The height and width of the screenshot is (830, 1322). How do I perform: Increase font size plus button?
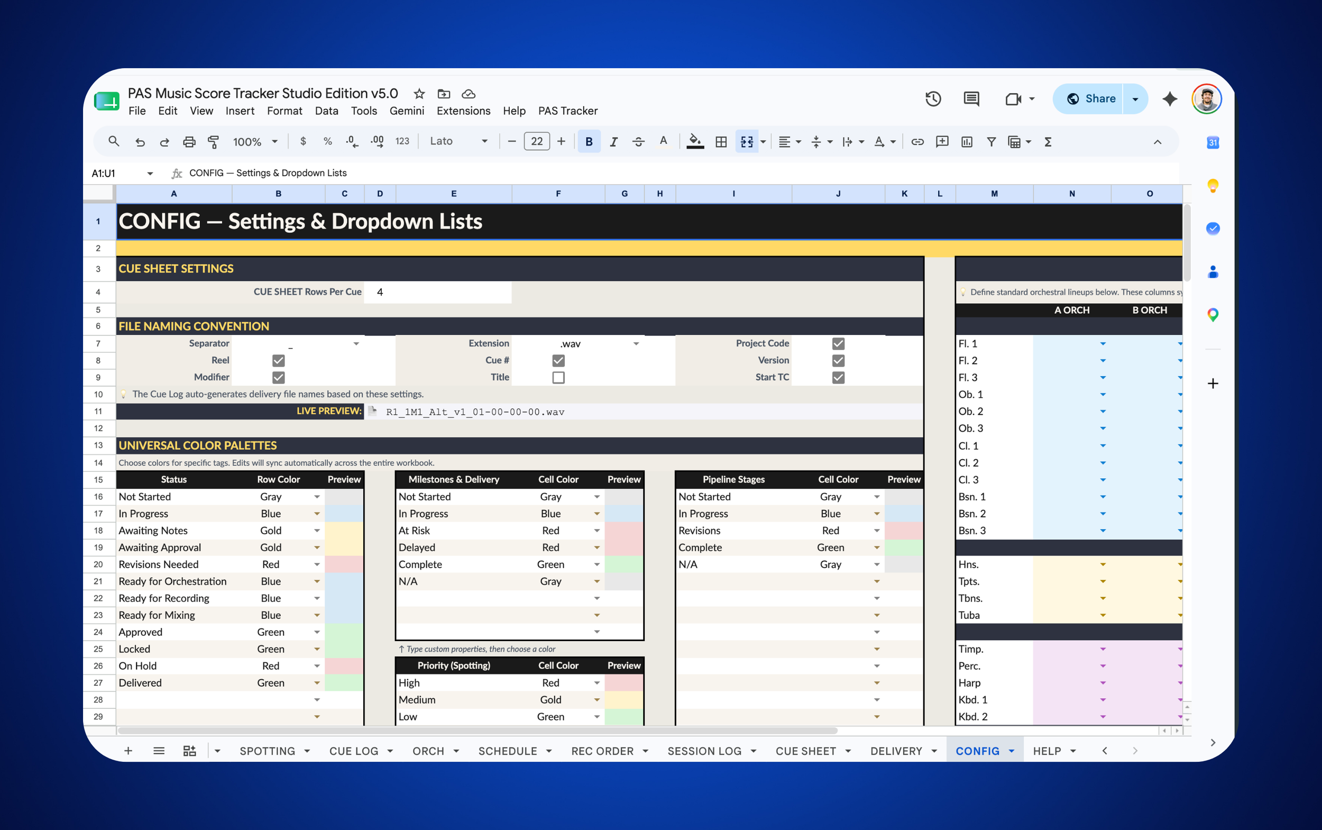561,142
